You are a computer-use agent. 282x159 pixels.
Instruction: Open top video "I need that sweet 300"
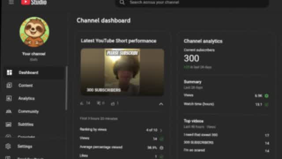(200, 135)
